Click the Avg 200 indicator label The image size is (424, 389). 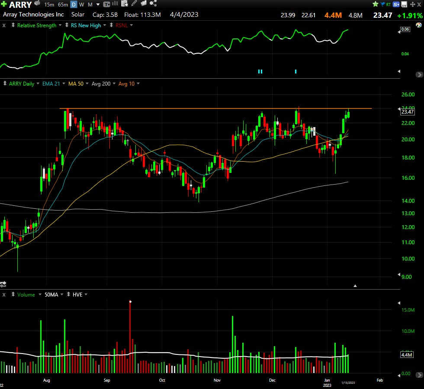101,84
